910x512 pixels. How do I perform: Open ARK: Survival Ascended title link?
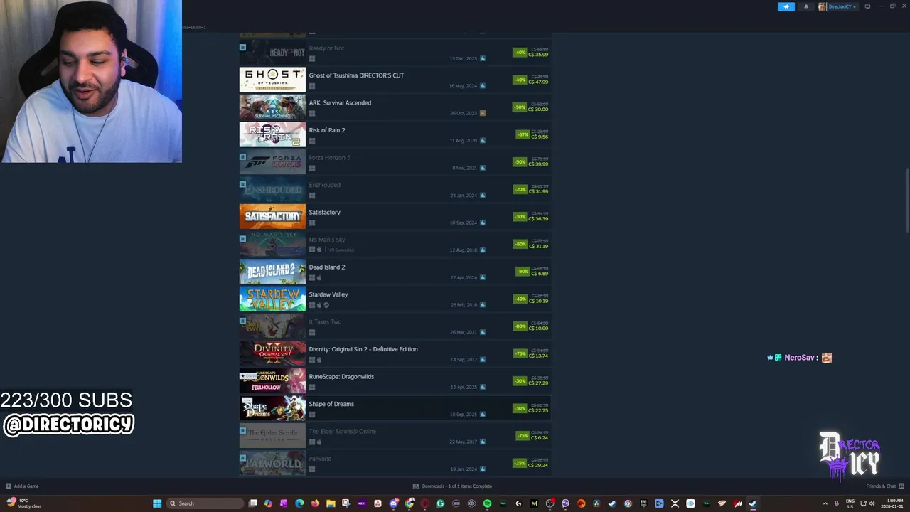pos(340,102)
